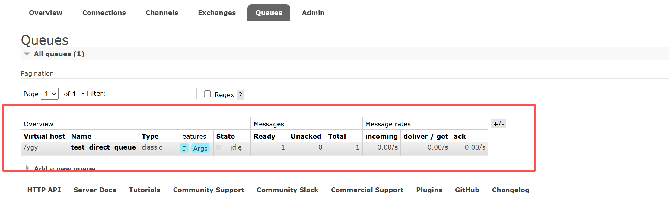
Task: Click the '+/-' column toggle button
Action: tap(499, 124)
